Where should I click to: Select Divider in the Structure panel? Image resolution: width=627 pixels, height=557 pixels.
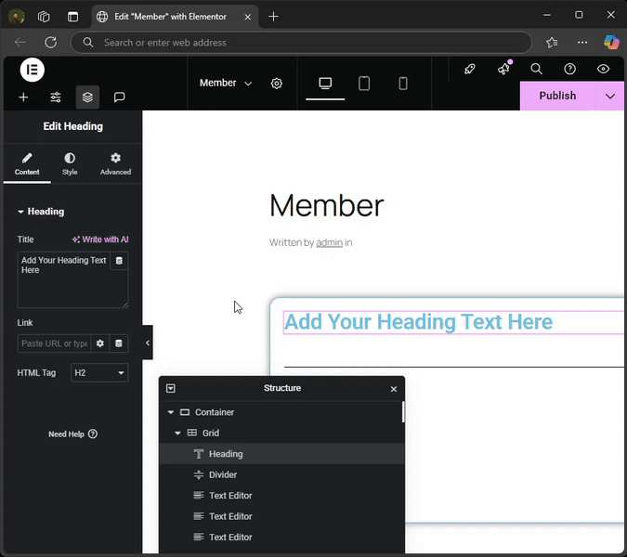point(223,475)
